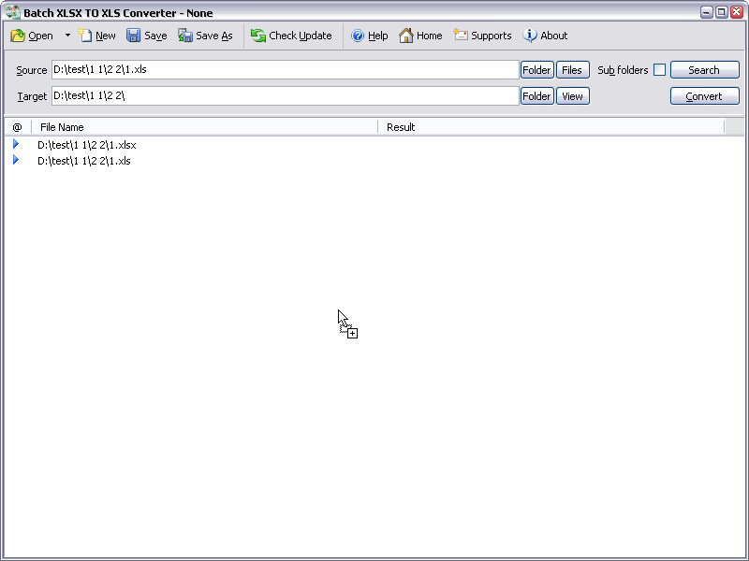Click the Open toolbar button
749x561 pixels.
(32, 36)
